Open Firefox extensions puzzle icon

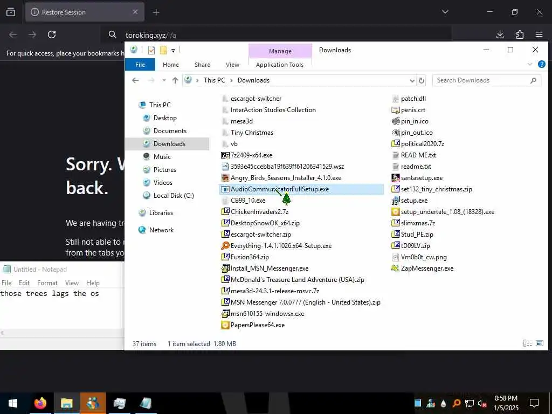click(x=520, y=34)
